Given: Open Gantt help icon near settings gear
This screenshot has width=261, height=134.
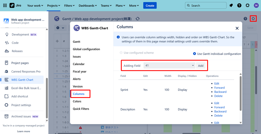Looking at the screenshot, I should pyautogui.click(x=245, y=19).
